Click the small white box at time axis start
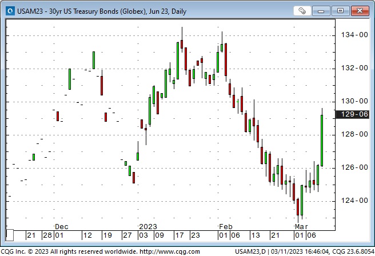The height and width of the screenshot is (256, 375). 10,235
